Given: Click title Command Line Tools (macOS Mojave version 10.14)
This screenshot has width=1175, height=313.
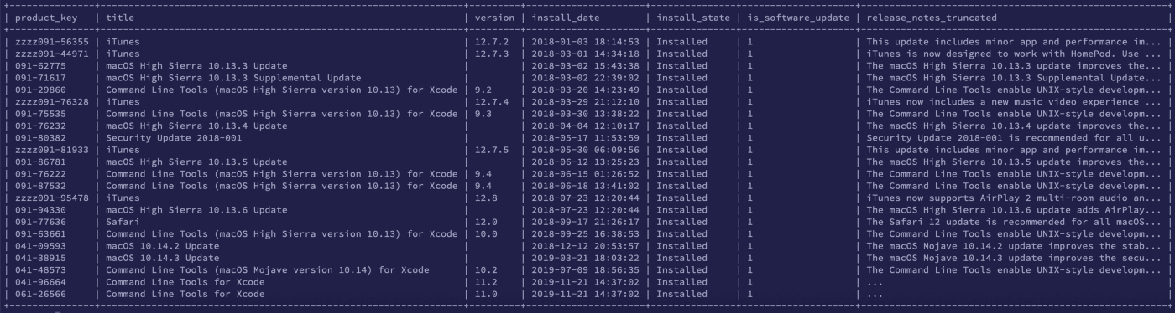Looking at the screenshot, I should point(268,270).
